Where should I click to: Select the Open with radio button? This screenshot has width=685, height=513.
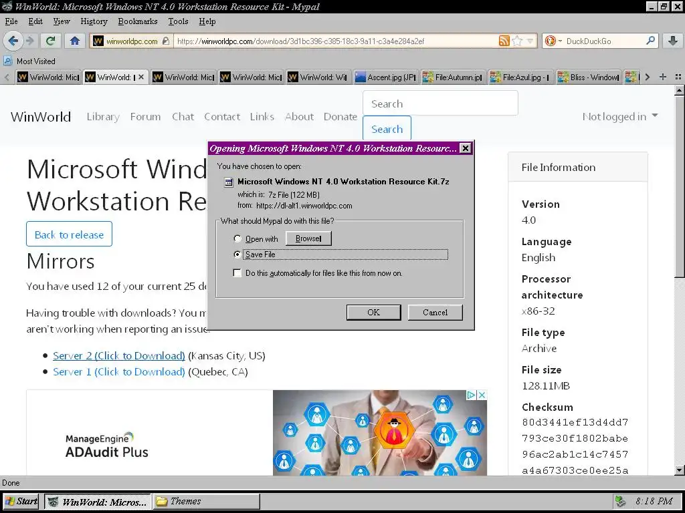click(x=237, y=238)
